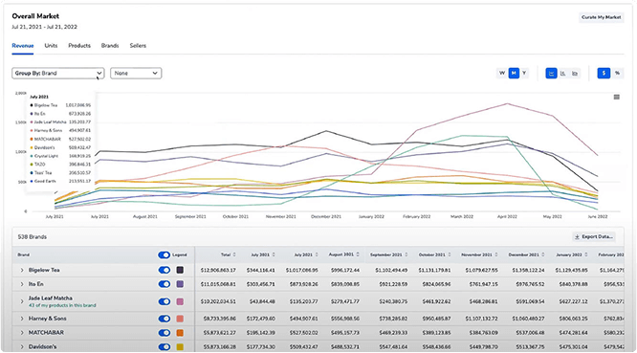
Task: Open the chart options menu icon
Action: (x=617, y=97)
